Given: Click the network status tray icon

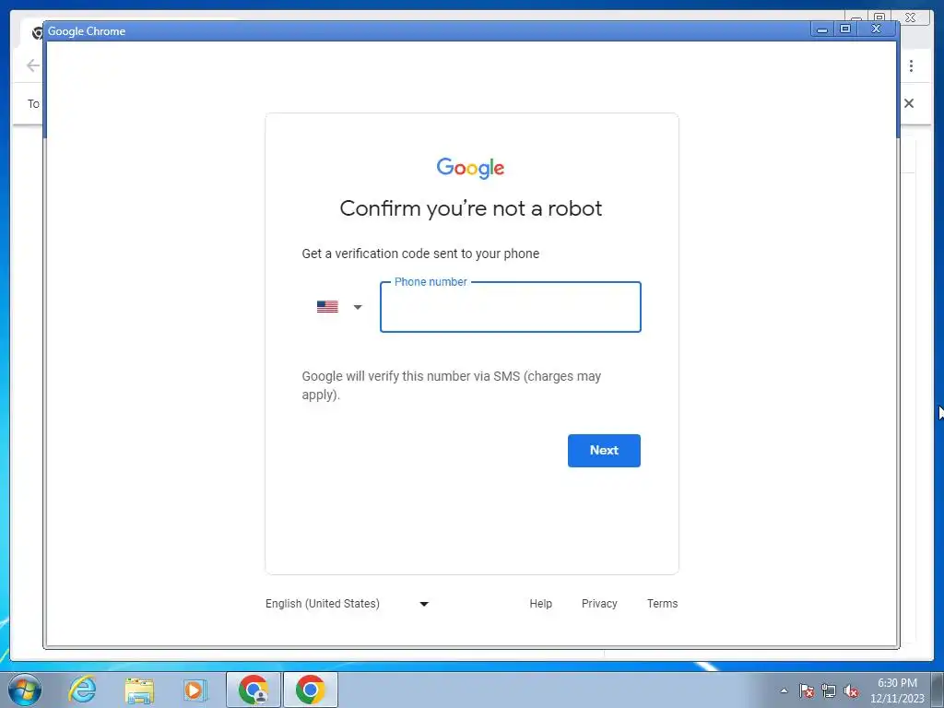Looking at the screenshot, I should 829,690.
